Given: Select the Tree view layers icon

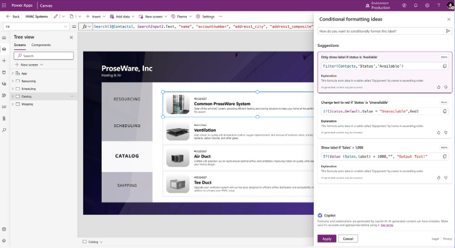Looking at the screenshot, I should 4,49.
